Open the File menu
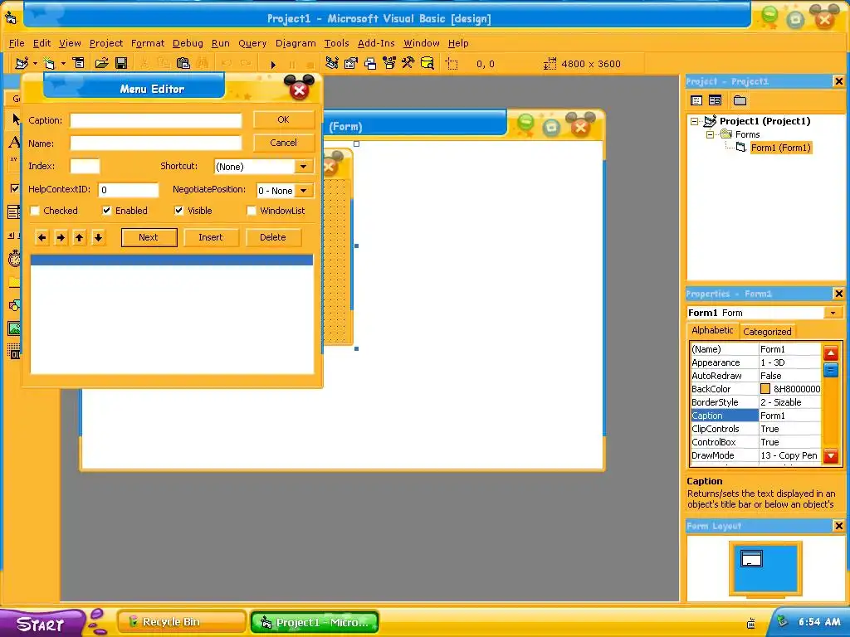Image resolution: width=850 pixels, height=637 pixels. click(x=17, y=43)
